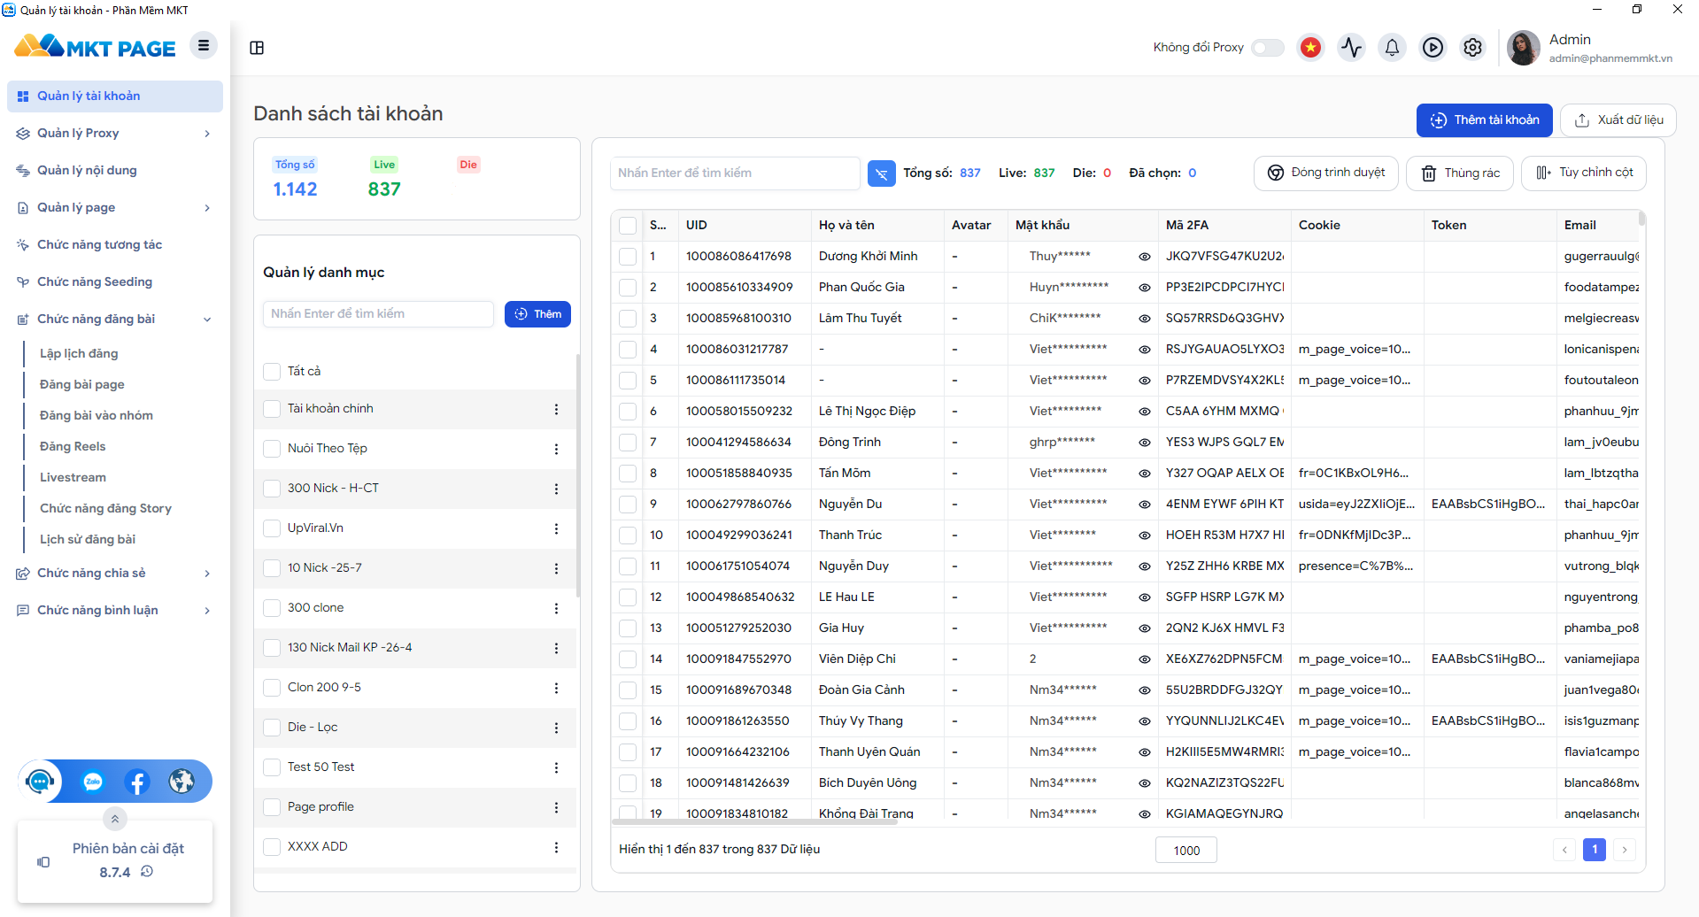Open the notifications bell
This screenshot has height=917, width=1699.
click(1392, 47)
